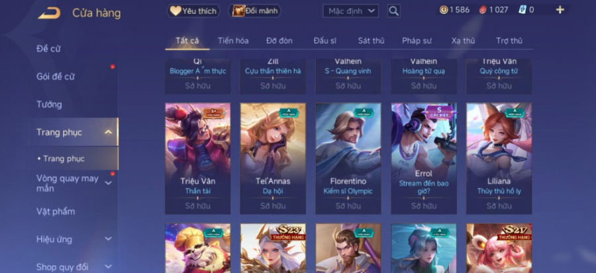Click the gold coin currency icon
596x273 pixels.
[x=444, y=10]
